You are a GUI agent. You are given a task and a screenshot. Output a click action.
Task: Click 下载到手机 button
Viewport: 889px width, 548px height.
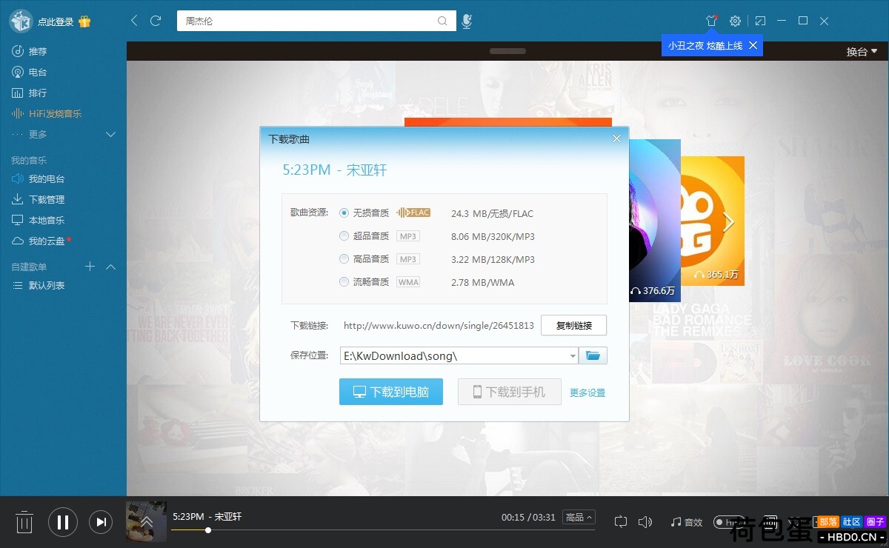509,392
